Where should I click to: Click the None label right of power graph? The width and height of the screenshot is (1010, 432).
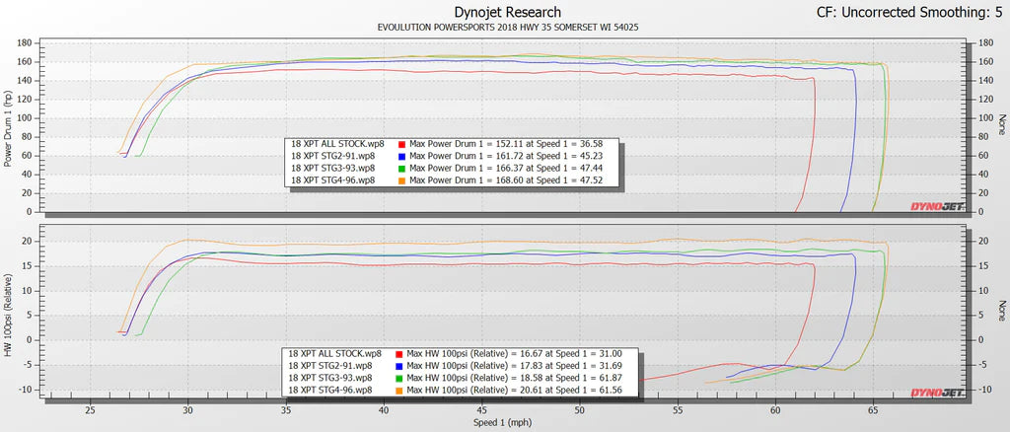coord(1000,125)
